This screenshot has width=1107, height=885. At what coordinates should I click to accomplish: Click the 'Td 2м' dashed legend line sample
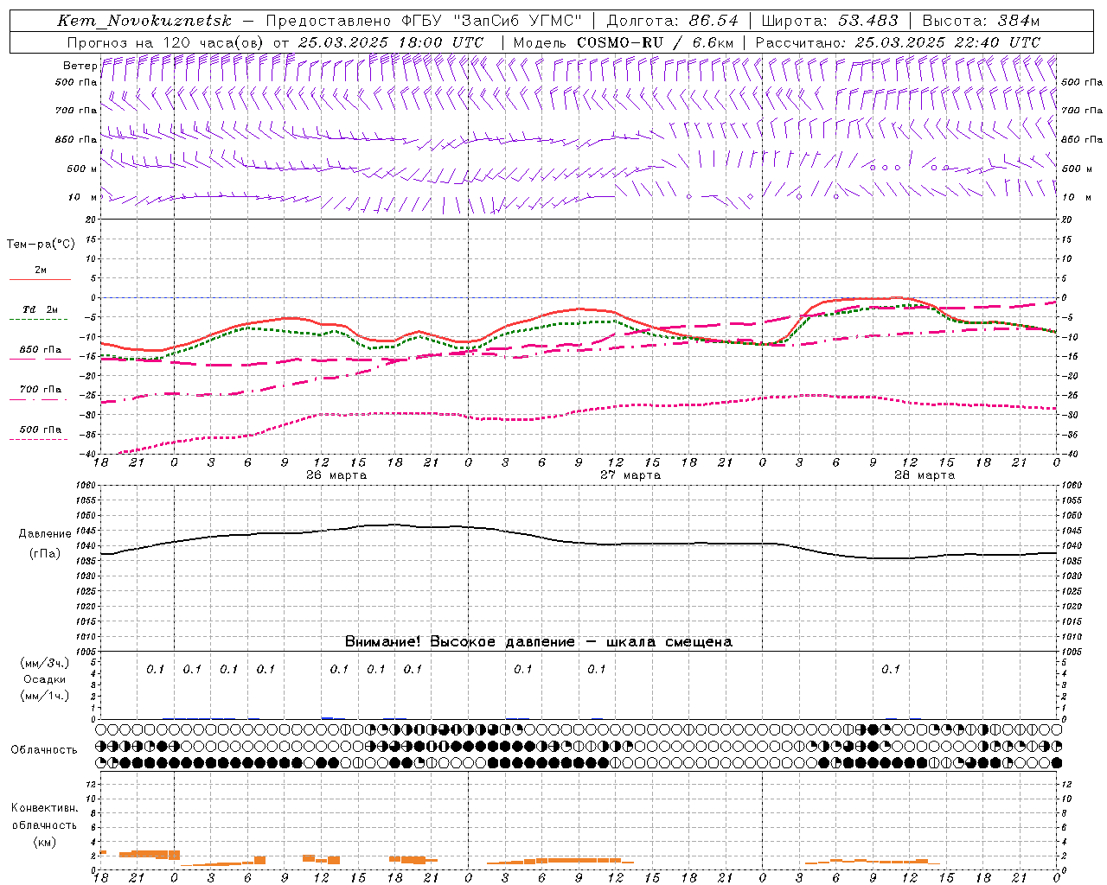38,319
